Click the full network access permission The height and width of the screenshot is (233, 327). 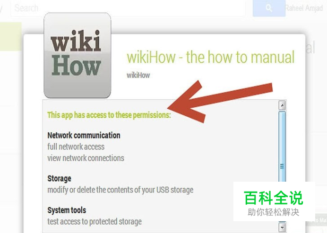76,146
